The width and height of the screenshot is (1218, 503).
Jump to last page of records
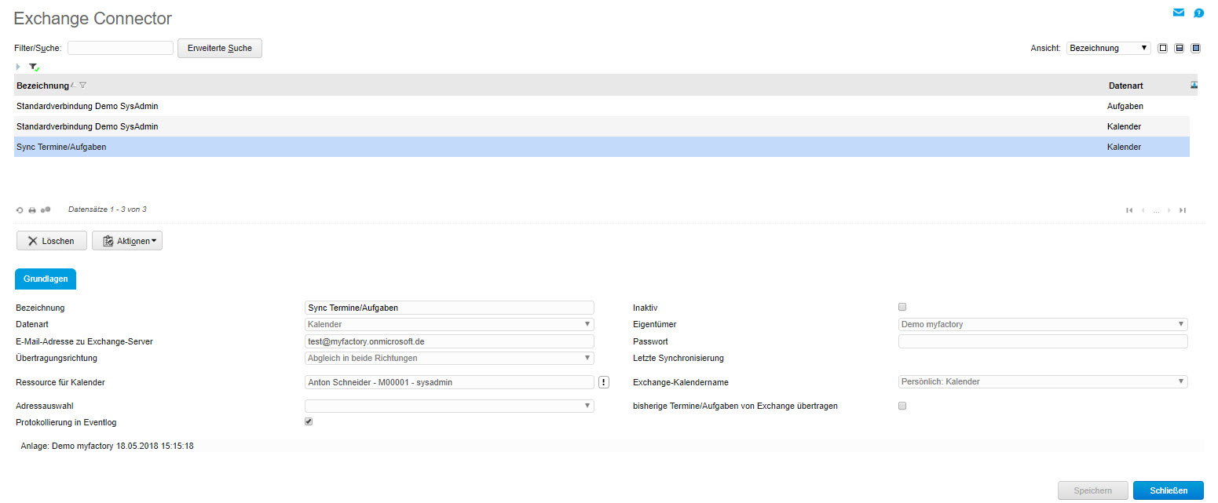(1183, 210)
